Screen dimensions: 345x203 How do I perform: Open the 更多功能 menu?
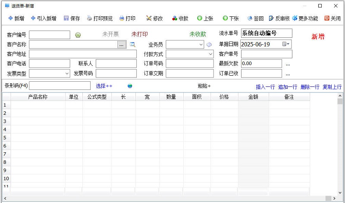click(305, 18)
